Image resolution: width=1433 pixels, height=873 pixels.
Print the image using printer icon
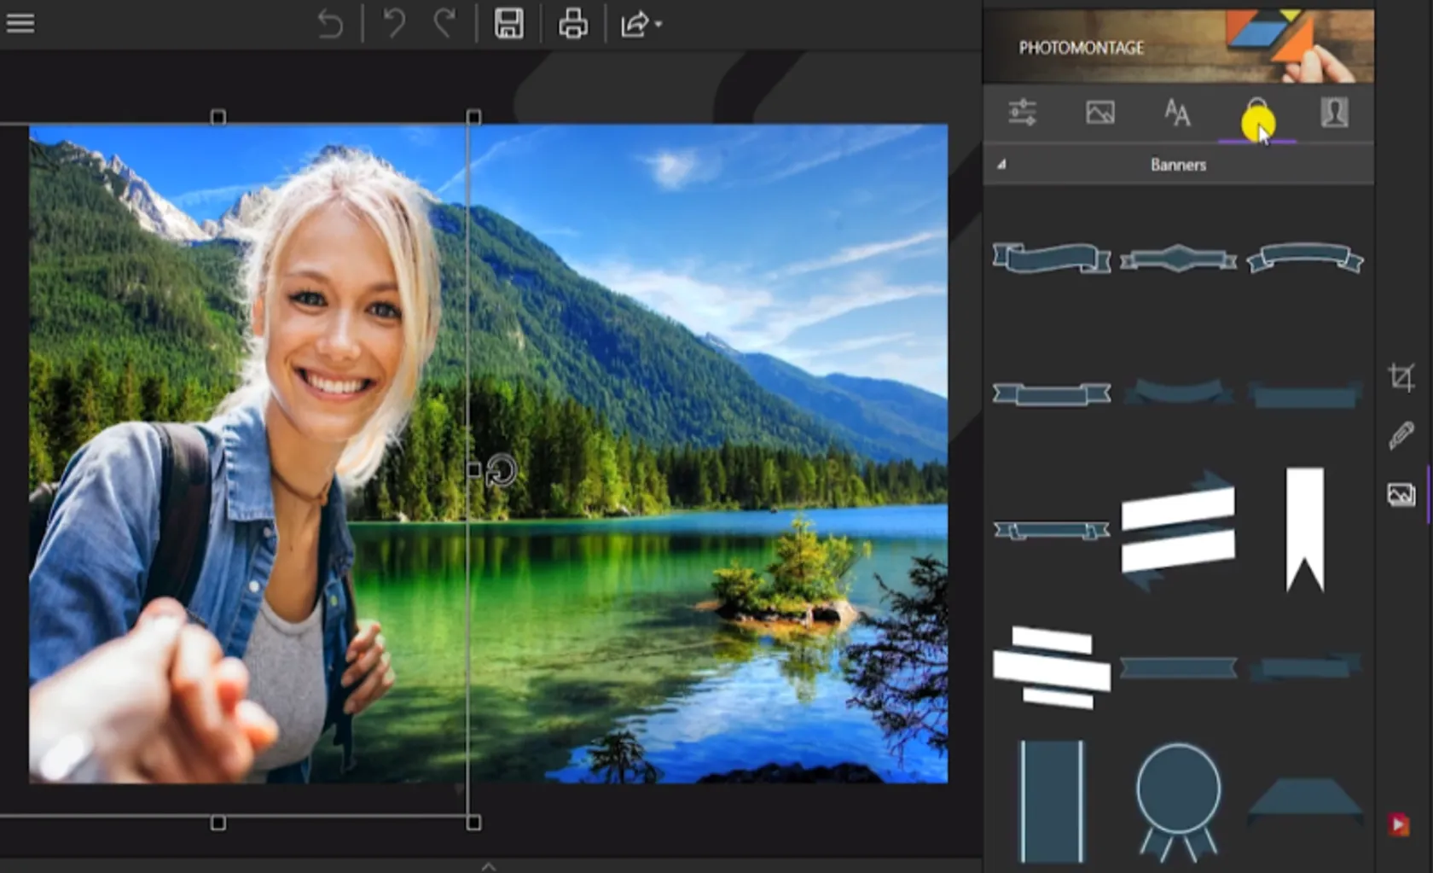point(572,24)
